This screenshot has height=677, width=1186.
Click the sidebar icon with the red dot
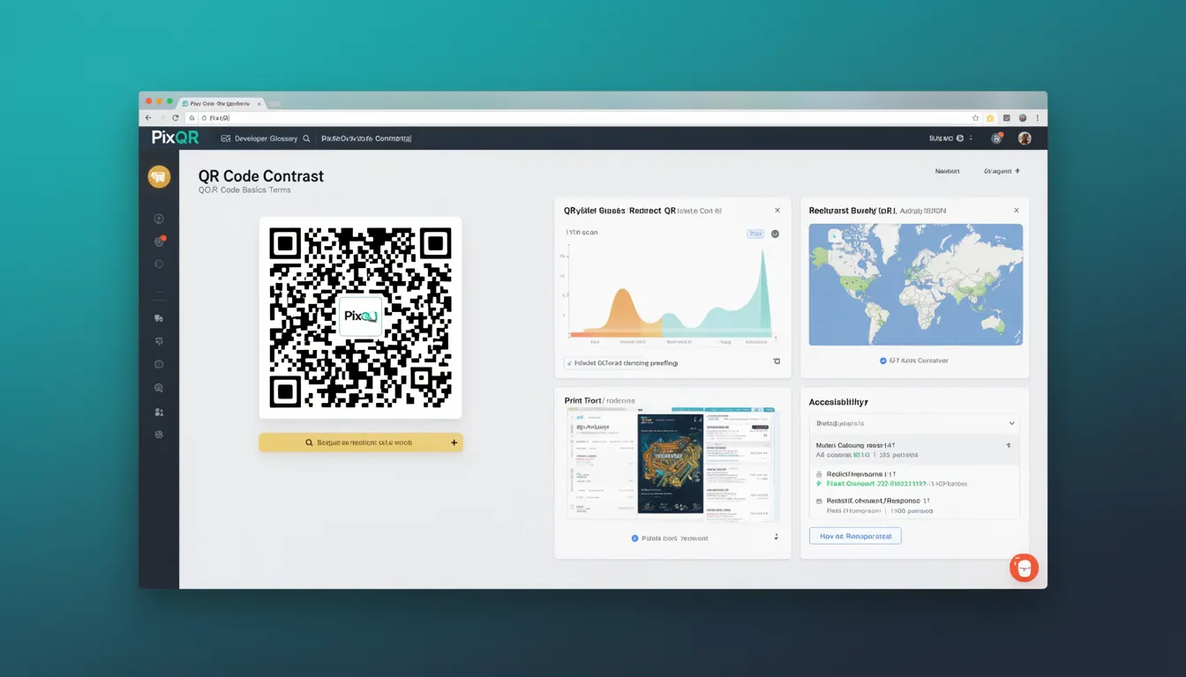(x=159, y=242)
